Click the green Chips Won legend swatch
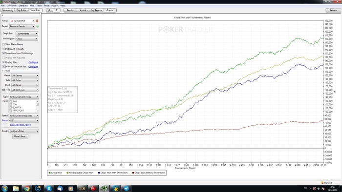Viewport: 342px width, 192px height. (x=49, y=173)
